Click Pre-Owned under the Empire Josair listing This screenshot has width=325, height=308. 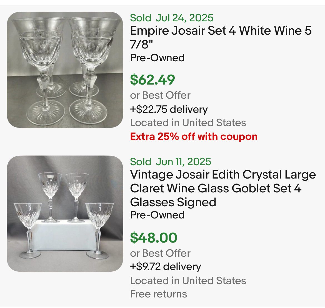[x=157, y=58]
